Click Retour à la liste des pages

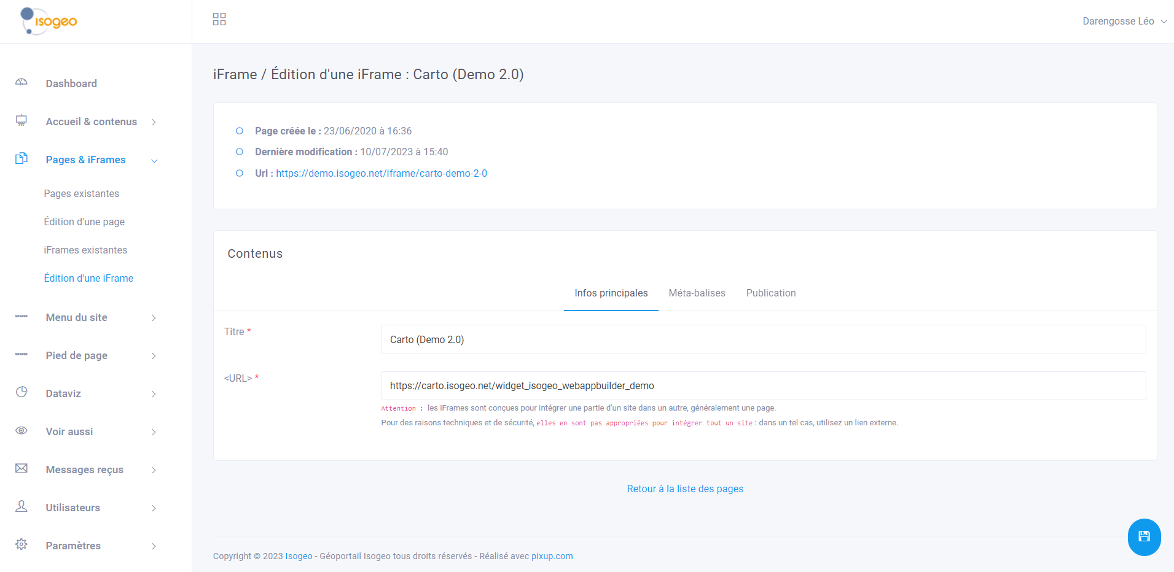tap(685, 489)
